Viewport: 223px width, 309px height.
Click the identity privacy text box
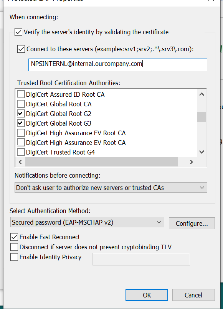click(x=141, y=259)
